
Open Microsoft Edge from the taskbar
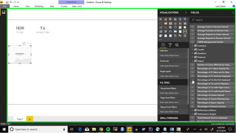click(x=80, y=129)
